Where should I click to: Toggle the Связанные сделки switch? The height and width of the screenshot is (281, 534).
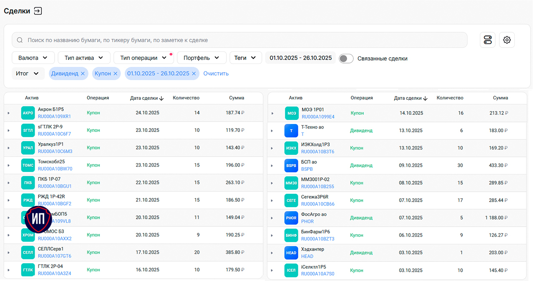[346, 58]
